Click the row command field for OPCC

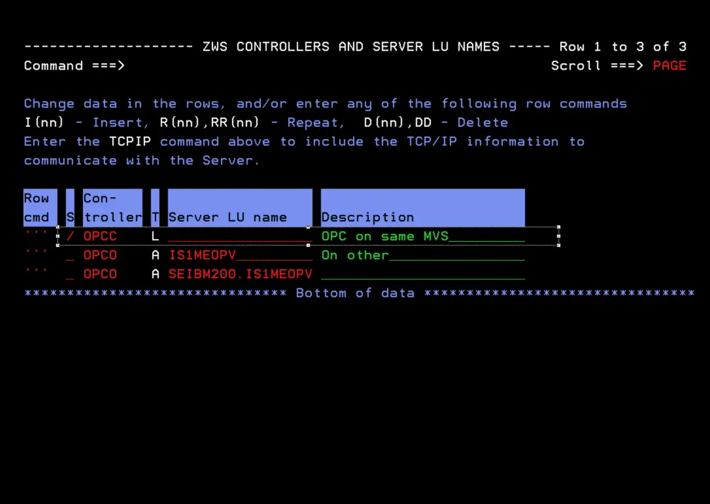tap(36, 236)
